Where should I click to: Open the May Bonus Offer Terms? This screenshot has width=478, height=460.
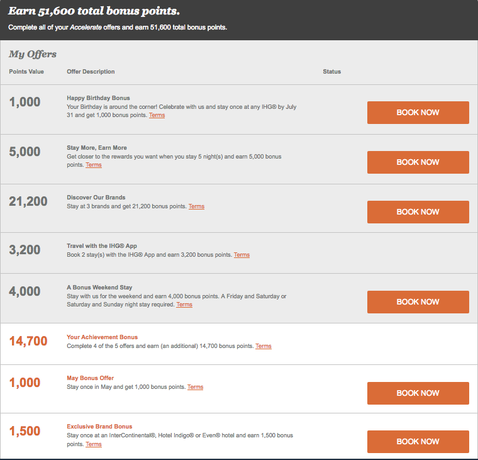pos(195,388)
